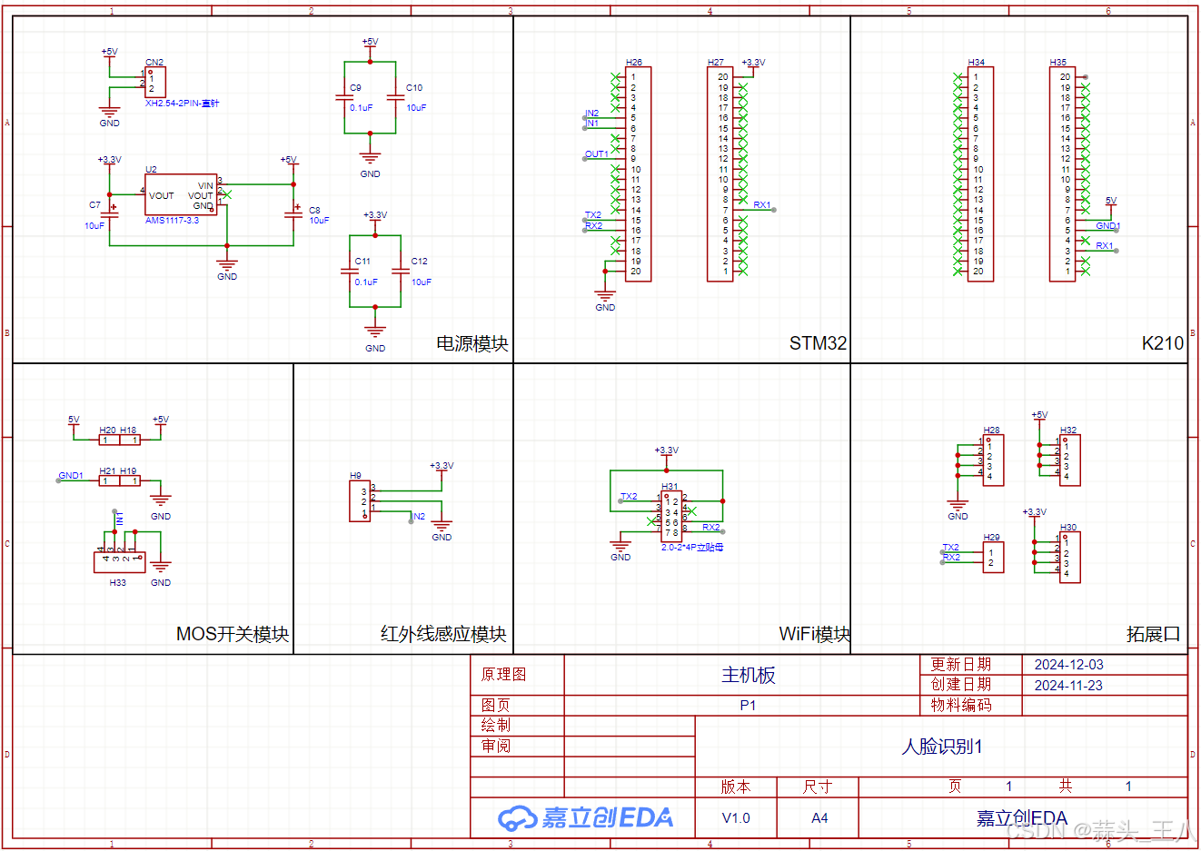Select the H35 header component
1201x851 pixels.
[1063, 173]
